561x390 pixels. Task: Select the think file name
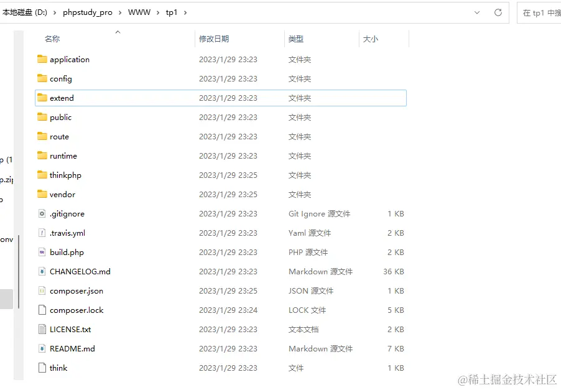point(58,368)
